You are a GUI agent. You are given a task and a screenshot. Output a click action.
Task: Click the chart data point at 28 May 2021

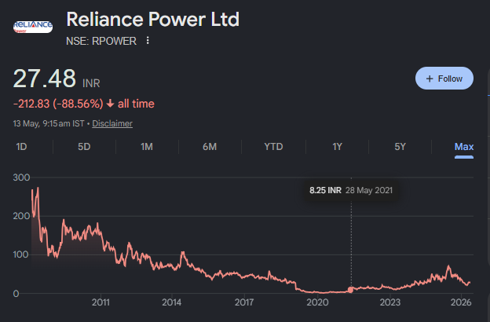tap(351, 290)
